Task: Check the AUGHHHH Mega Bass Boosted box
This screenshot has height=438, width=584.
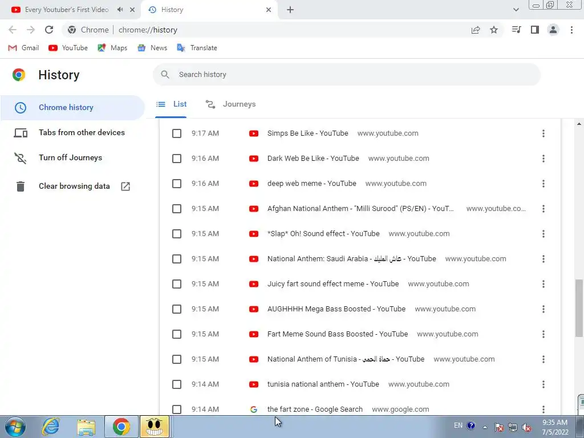Action: coord(177,309)
